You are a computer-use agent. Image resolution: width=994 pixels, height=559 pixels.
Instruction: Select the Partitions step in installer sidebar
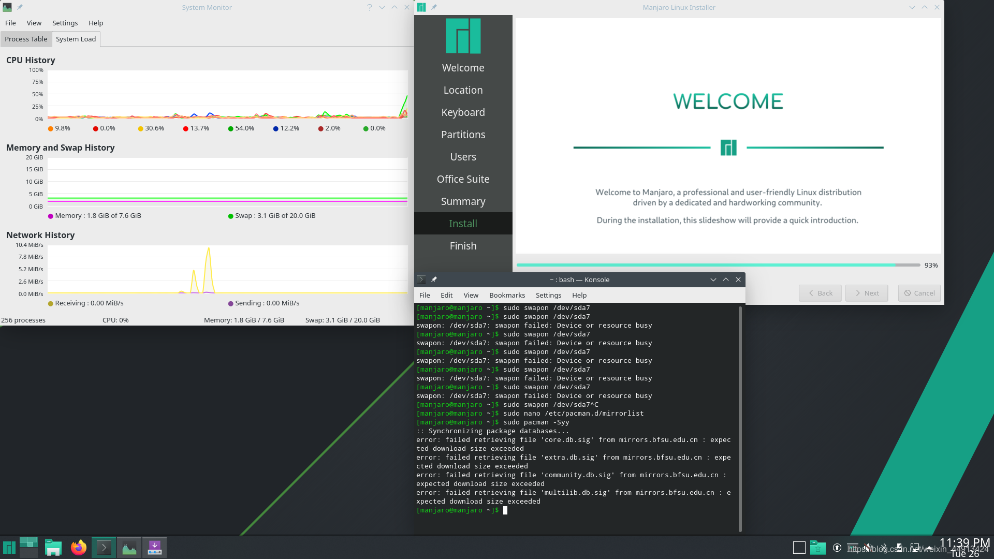point(463,135)
